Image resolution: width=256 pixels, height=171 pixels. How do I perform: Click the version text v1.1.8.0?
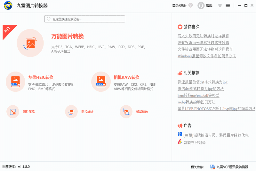coord(24,167)
